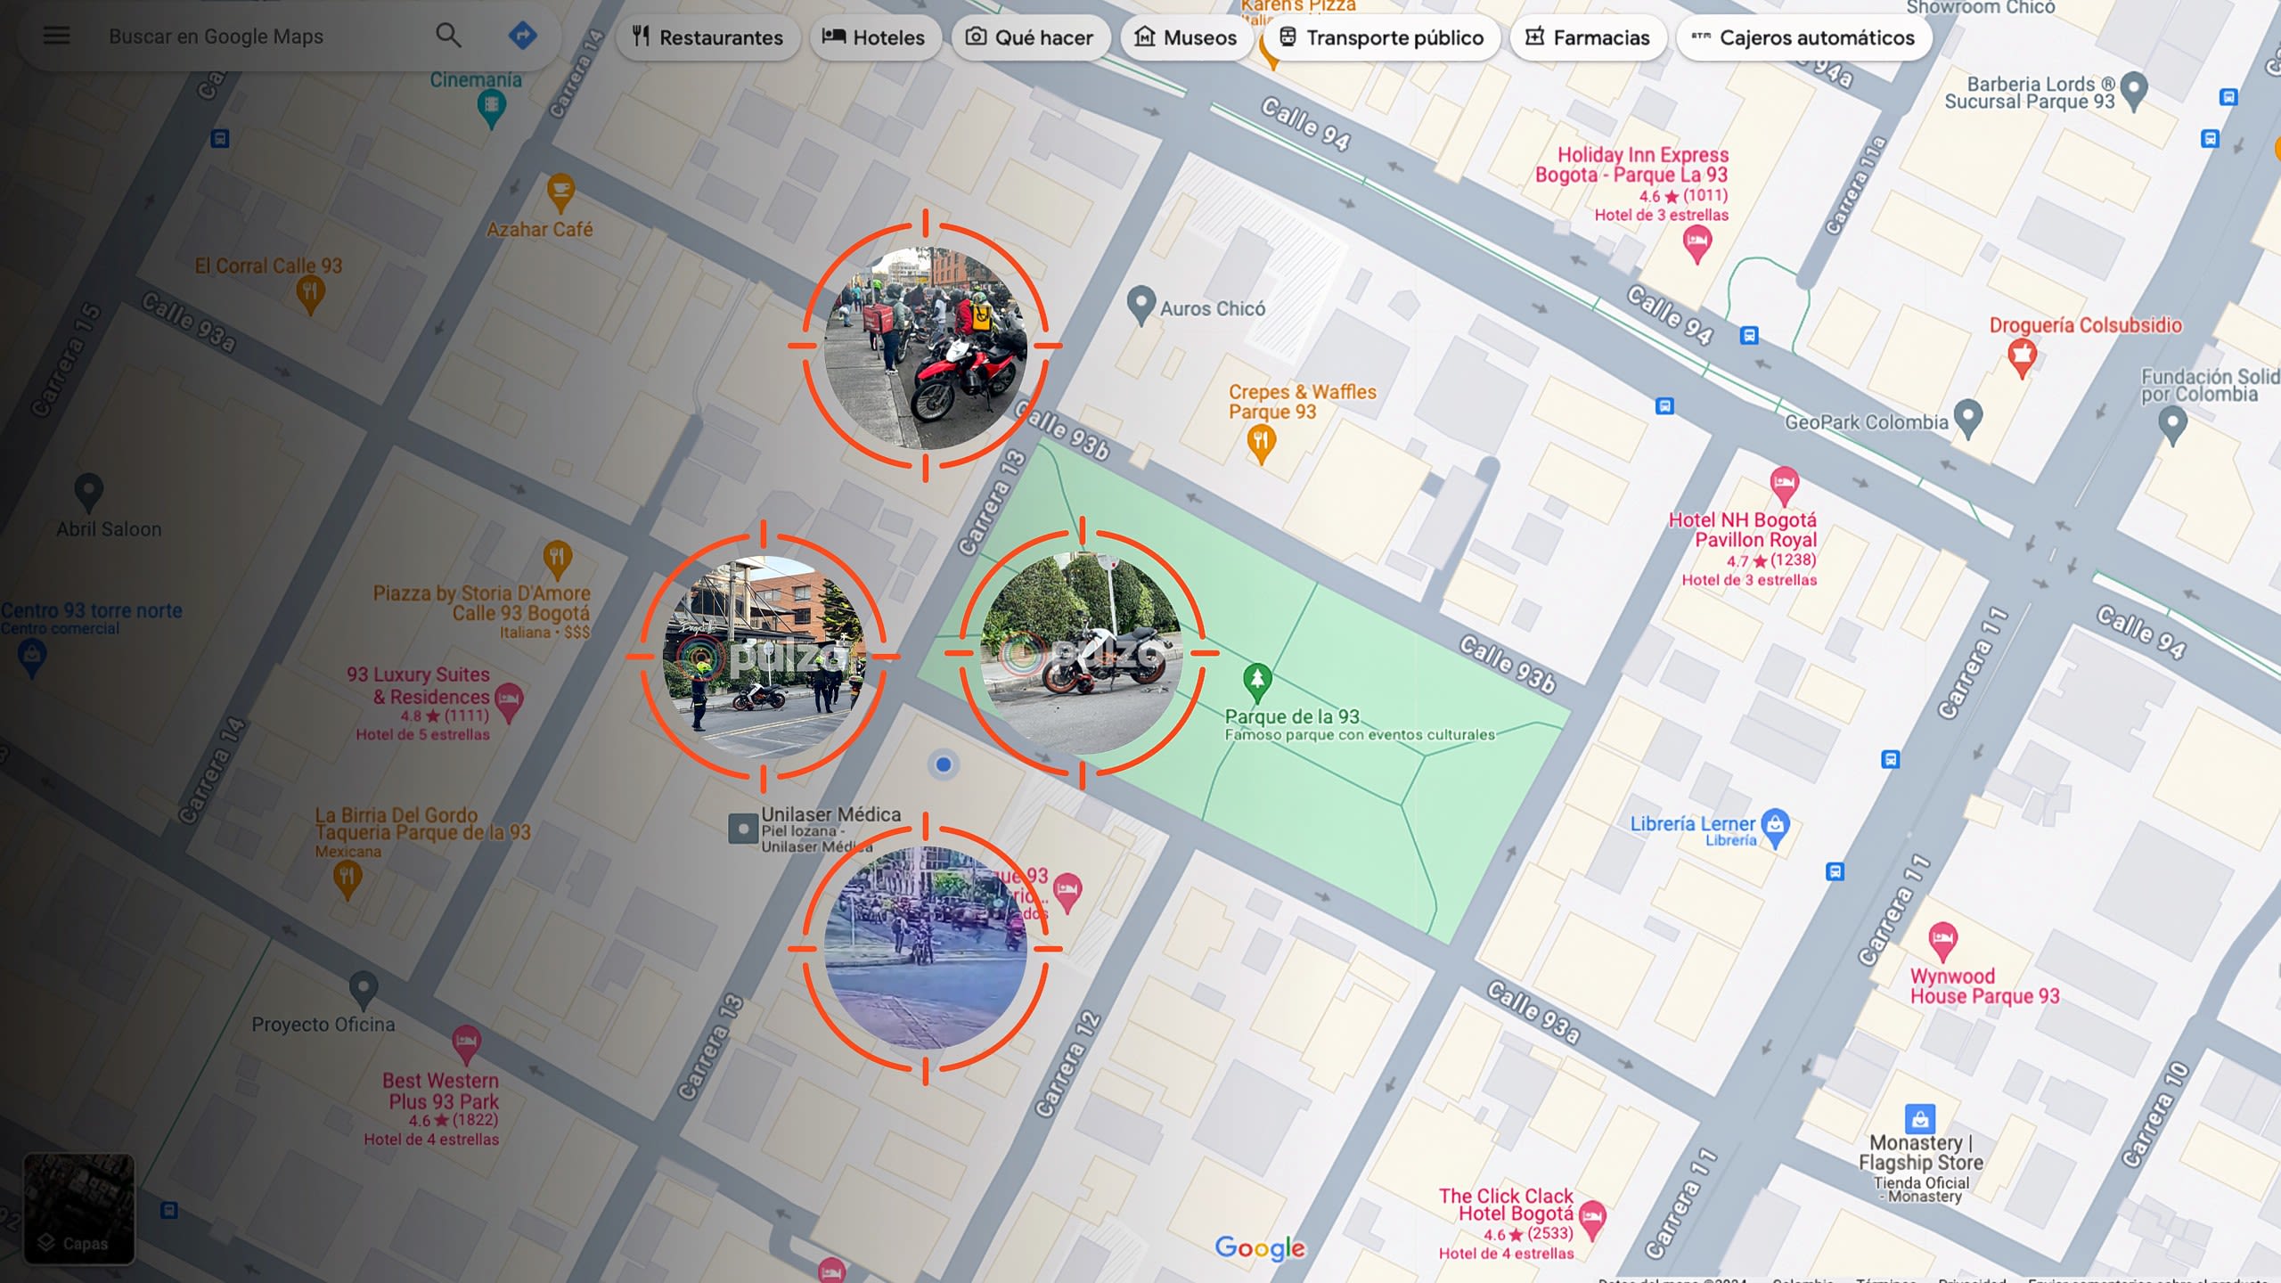The image size is (2281, 1283).
Task: Select the Cajeros automáticos filter chip
Action: click(x=1804, y=37)
